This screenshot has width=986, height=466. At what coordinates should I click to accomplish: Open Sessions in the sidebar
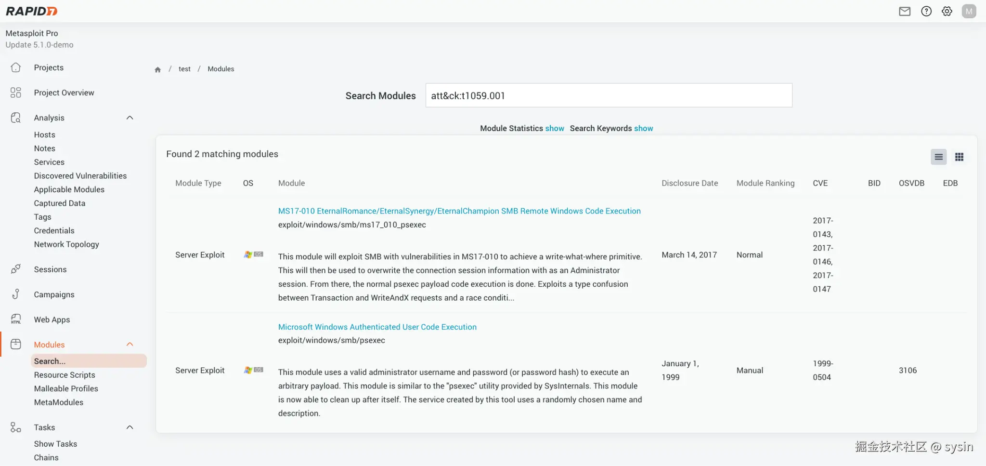[50, 269]
